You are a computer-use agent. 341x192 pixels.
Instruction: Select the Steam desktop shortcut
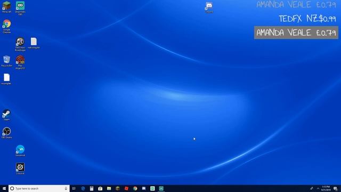pos(6,115)
